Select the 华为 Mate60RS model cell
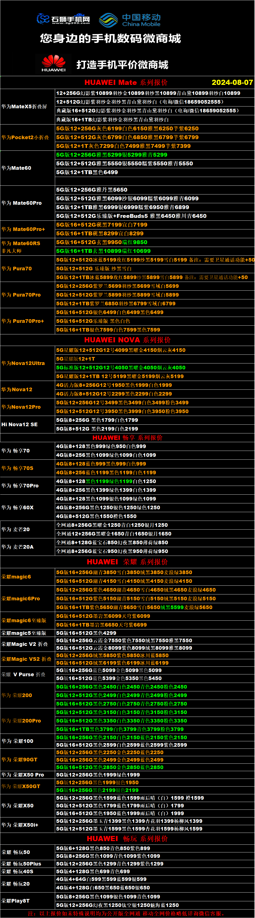The height and width of the screenshot is (918, 255). click(28, 247)
